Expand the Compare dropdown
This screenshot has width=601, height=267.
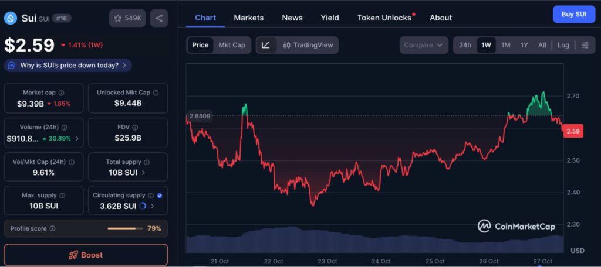(x=424, y=45)
